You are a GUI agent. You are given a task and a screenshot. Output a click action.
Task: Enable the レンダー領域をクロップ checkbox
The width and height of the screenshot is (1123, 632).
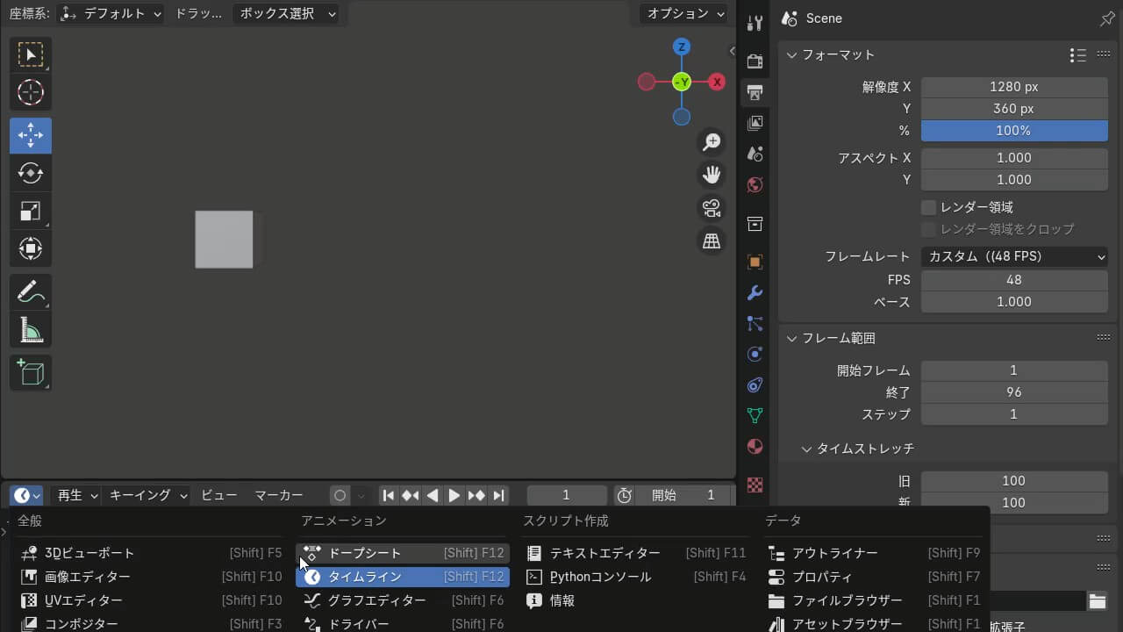(x=927, y=229)
